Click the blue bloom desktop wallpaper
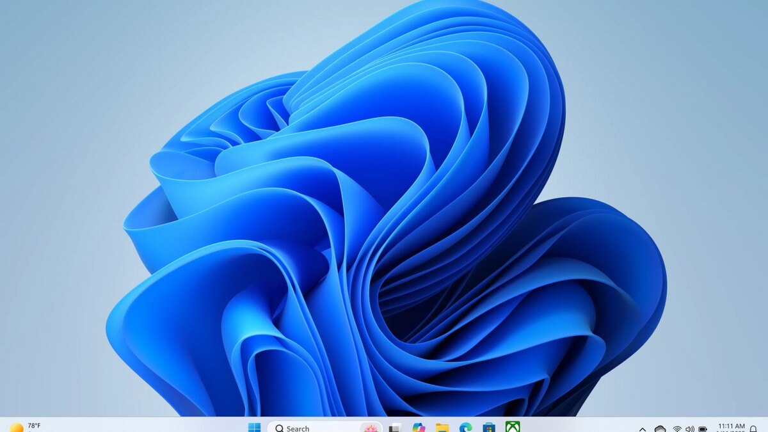The height and width of the screenshot is (432, 768). point(384,224)
